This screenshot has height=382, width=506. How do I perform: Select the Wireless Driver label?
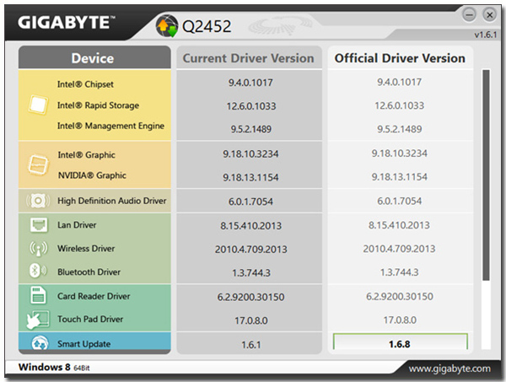[86, 249]
